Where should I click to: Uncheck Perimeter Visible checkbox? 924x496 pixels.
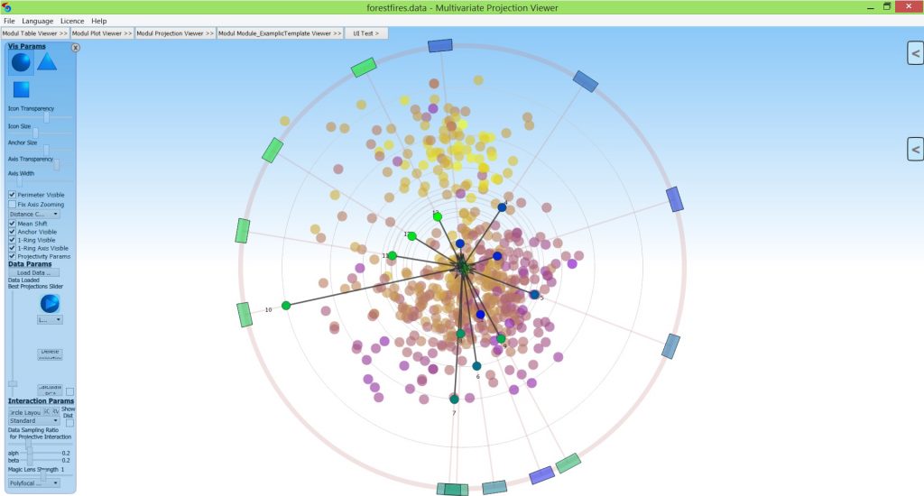click(13, 195)
